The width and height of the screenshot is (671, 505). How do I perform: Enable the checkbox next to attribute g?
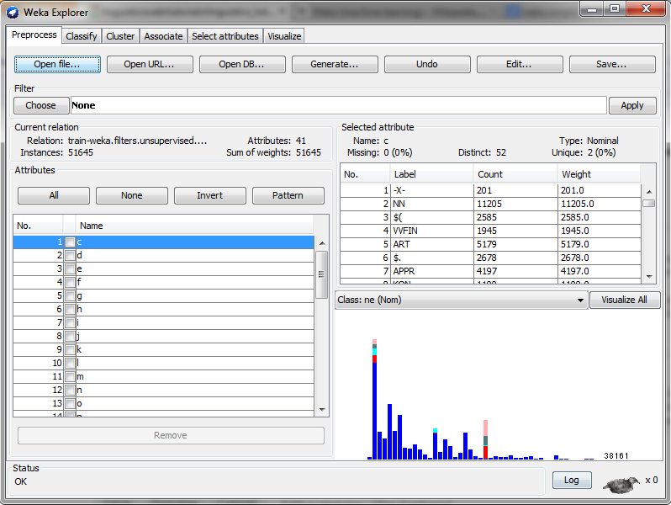coord(71,295)
